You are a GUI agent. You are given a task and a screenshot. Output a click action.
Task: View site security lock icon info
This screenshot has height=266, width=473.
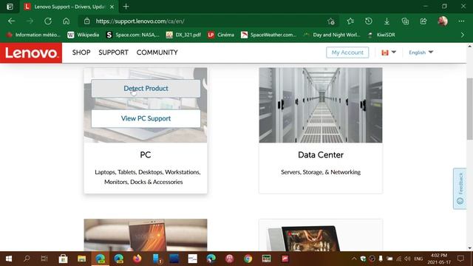87,21
